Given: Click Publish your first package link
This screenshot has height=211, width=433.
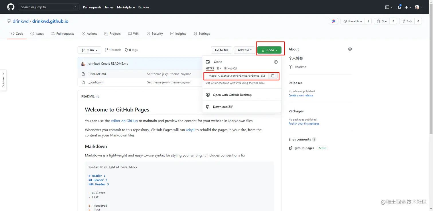Looking at the screenshot, I should 304,124.
